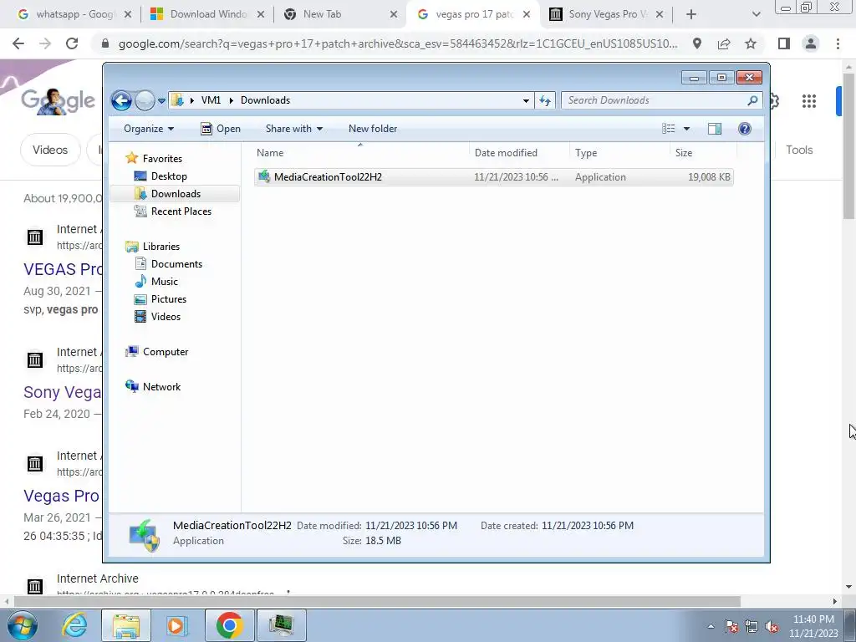The image size is (856, 642).
Task: Open Desktop in the navigation pane
Action: click(x=161, y=176)
